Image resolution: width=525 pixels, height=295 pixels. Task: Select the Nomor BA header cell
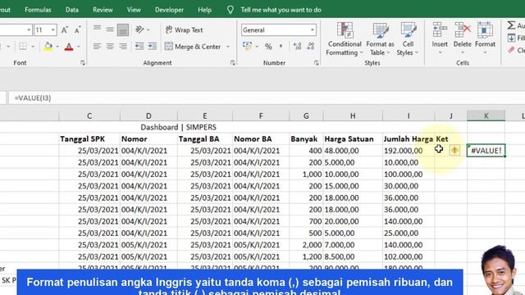click(261, 138)
